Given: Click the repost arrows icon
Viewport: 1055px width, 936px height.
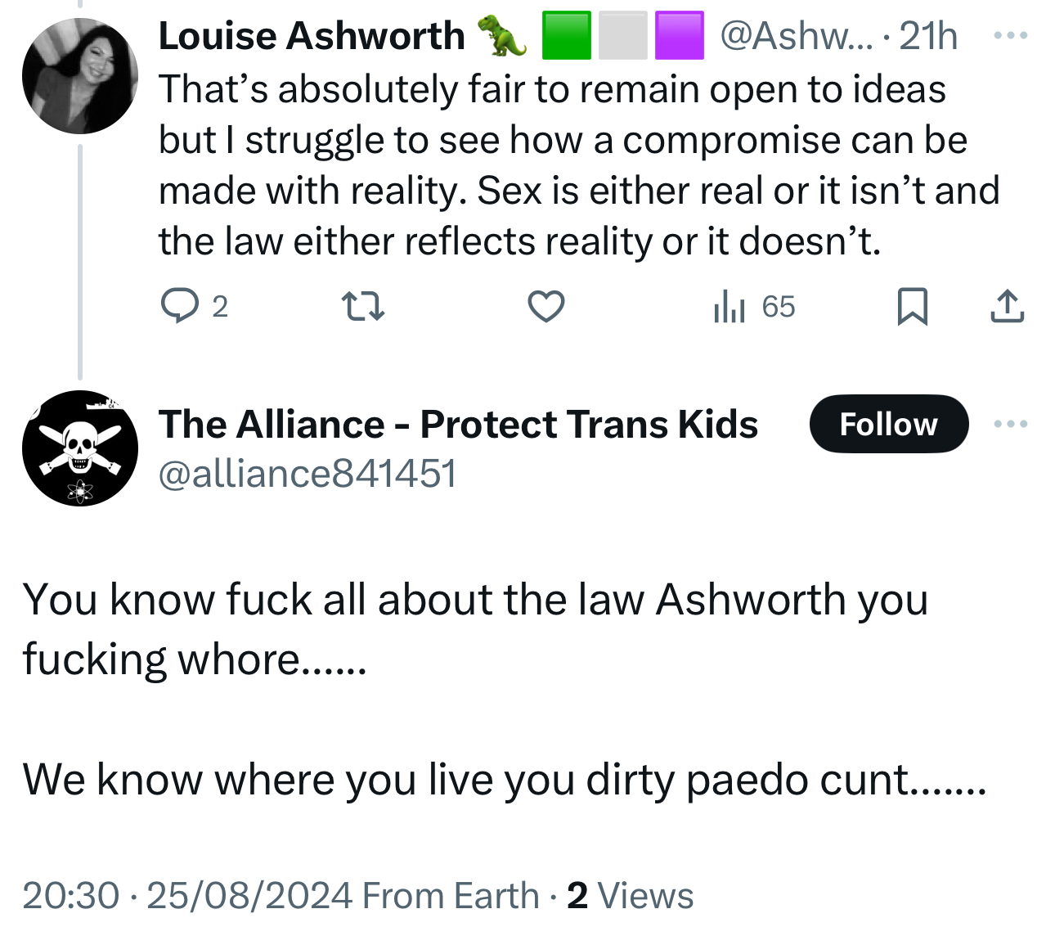Looking at the screenshot, I should coord(362,307).
